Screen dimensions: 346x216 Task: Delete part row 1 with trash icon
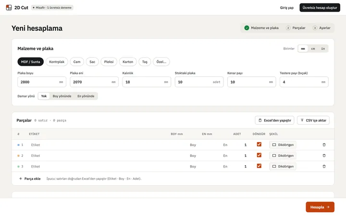tap(324, 145)
